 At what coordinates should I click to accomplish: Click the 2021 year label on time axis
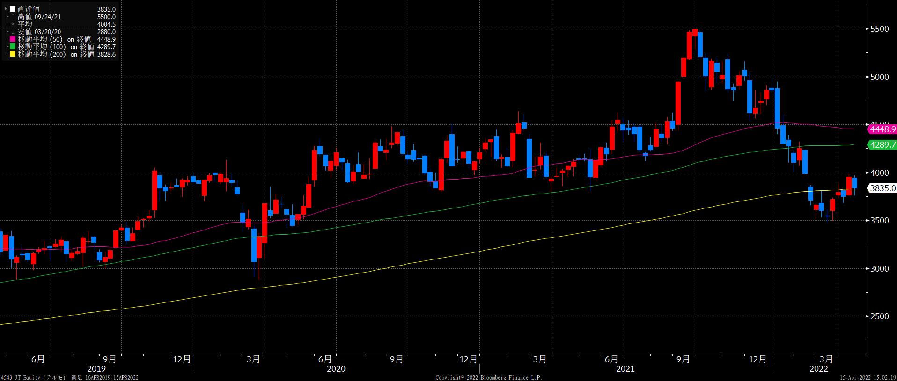(625, 369)
